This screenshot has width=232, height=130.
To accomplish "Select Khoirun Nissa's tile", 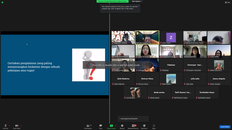I will 147,79.
